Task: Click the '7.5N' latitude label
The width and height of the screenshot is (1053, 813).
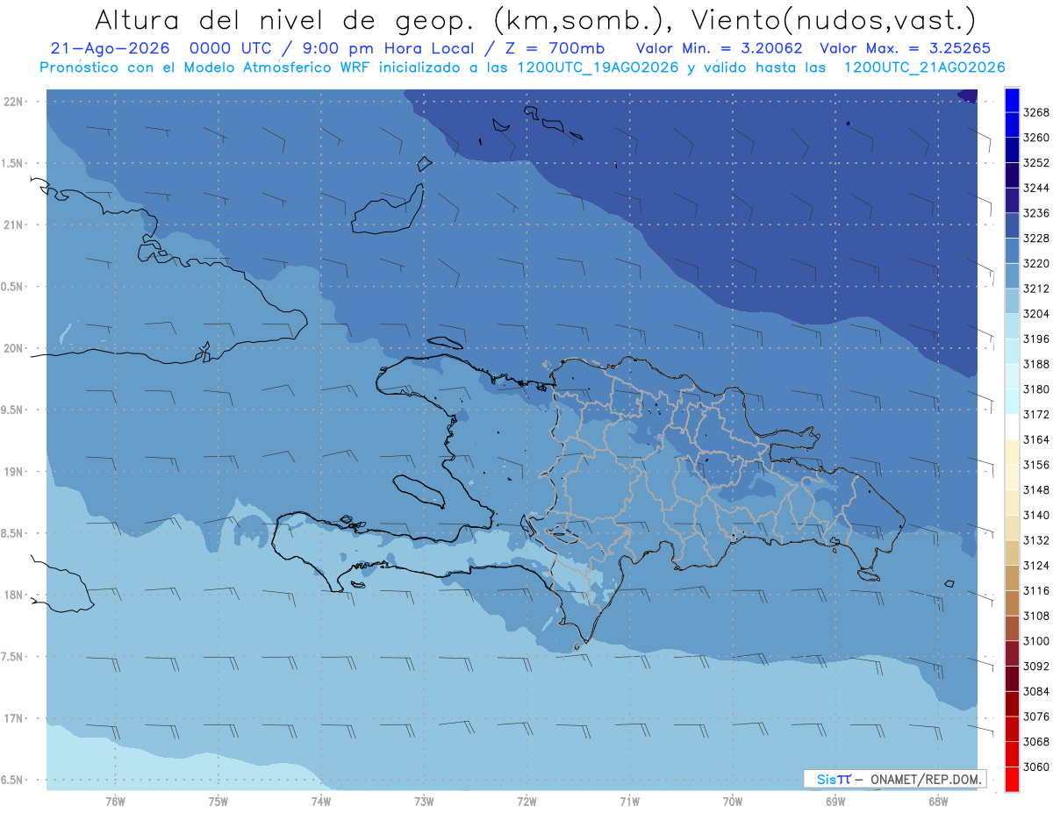Action: point(13,657)
